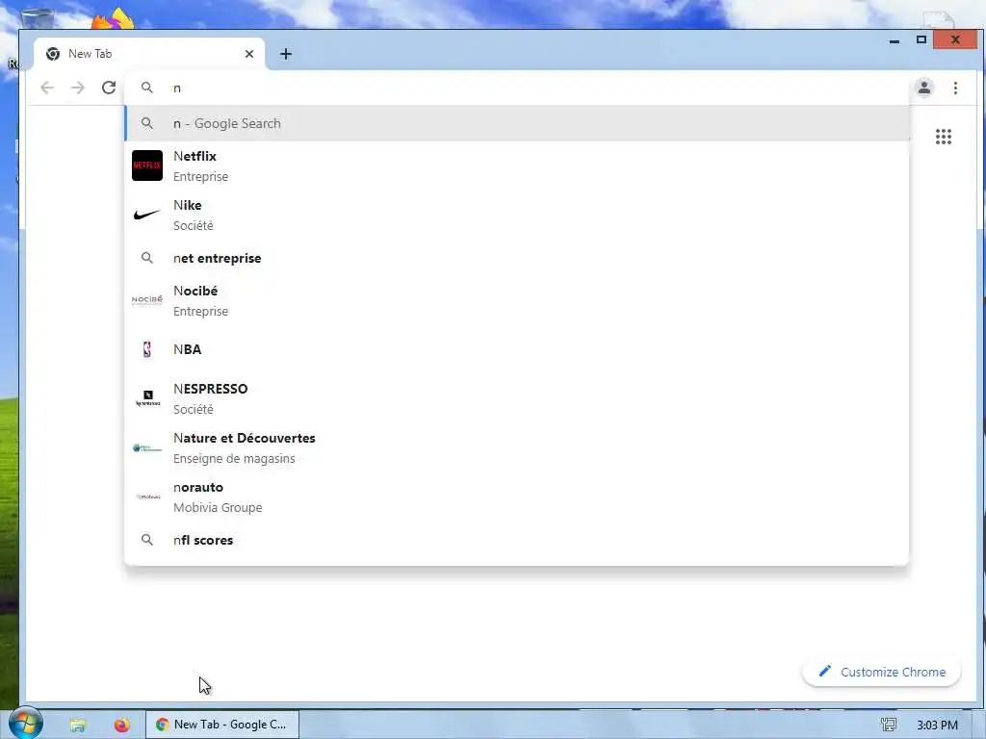Screen dimensions: 986x739
Task: Open a new tab with the plus button
Action: (285, 54)
